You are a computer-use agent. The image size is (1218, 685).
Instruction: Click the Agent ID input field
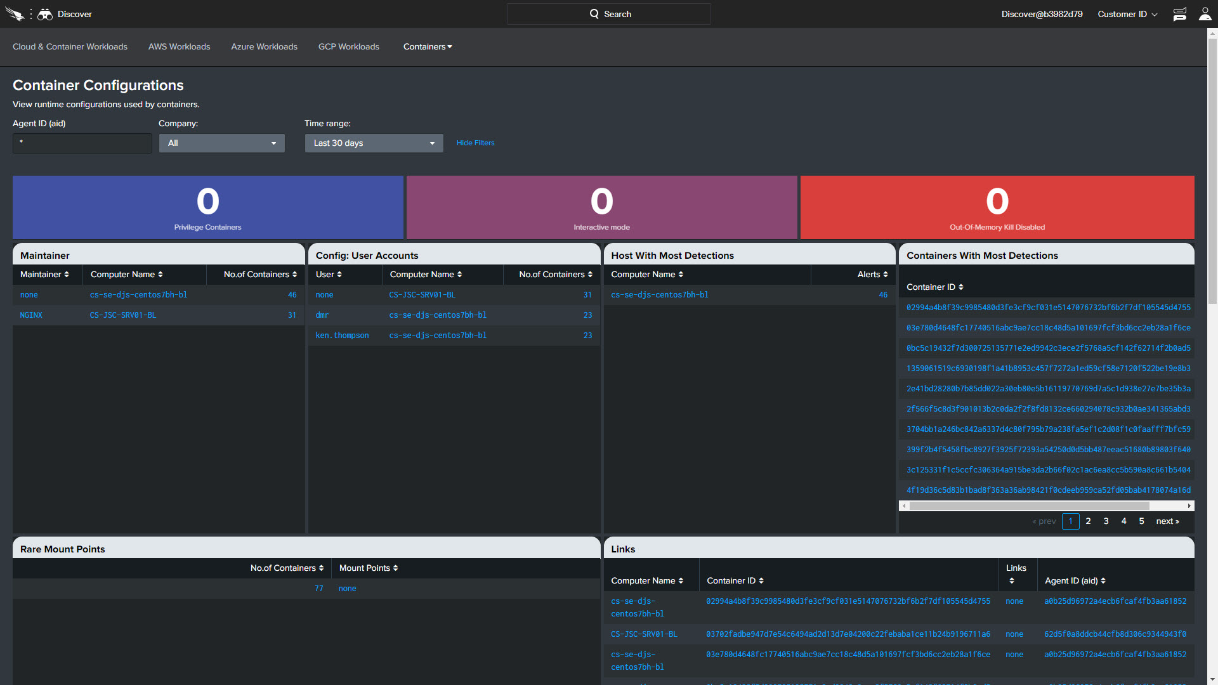pyautogui.click(x=81, y=142)
